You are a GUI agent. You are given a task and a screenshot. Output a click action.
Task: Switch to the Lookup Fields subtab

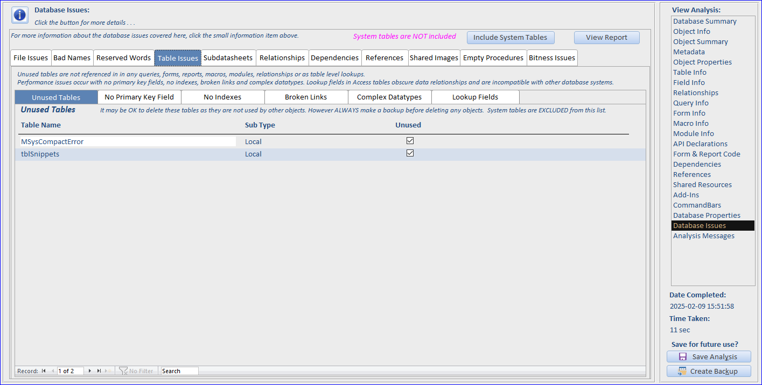pos(475,97)
